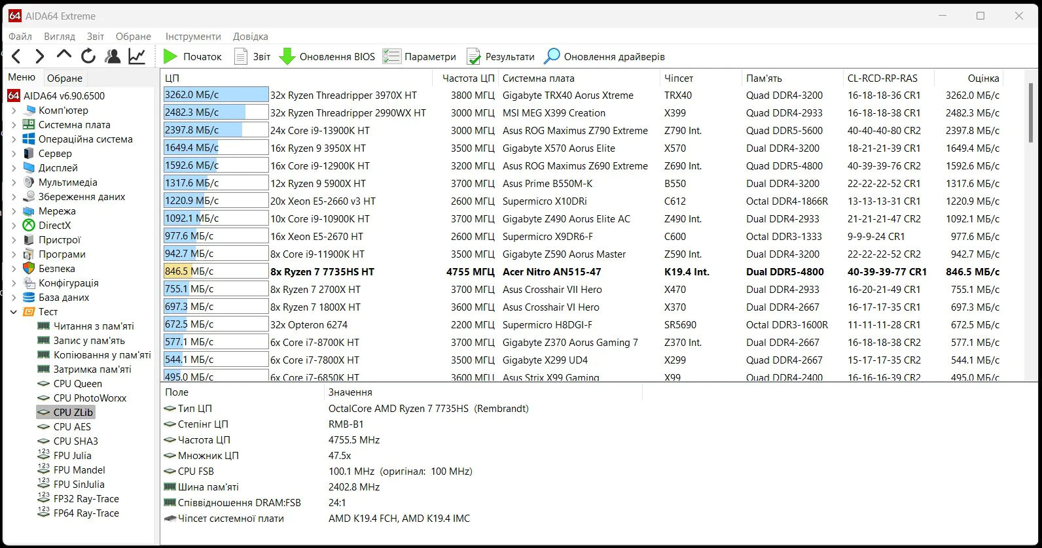Sort by the CL-RCD-RP-RAS column header
The image size is (1042, 548).
(888, 78)
